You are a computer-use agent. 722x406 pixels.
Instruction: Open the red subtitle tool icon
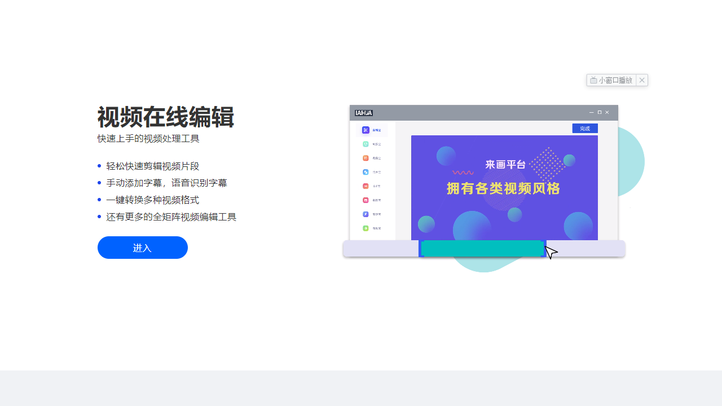tap(366, 186)
